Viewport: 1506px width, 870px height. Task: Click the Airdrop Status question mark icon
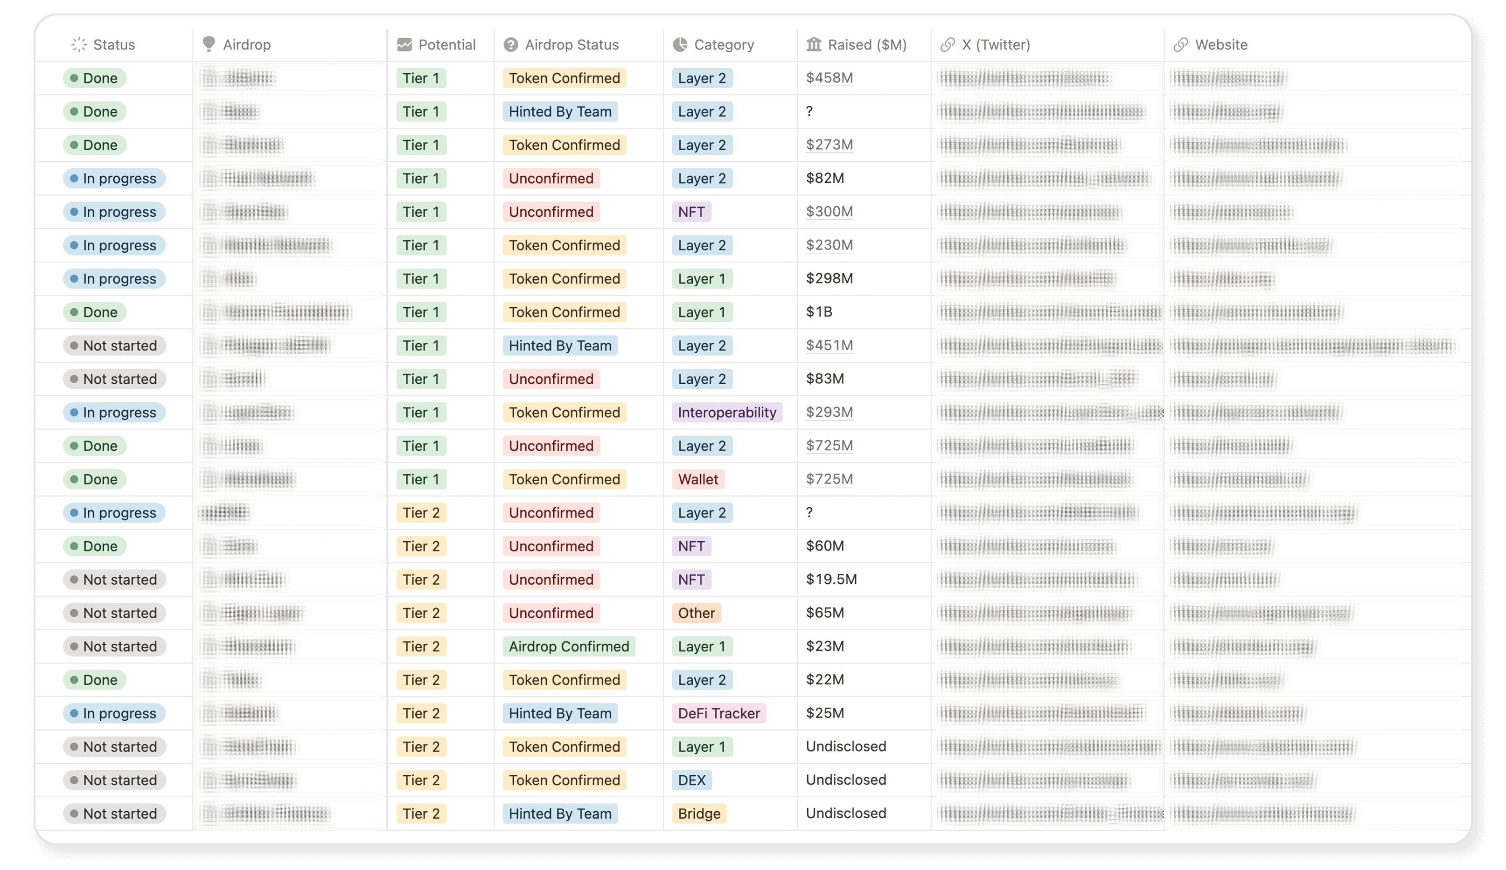pos(510,45)
